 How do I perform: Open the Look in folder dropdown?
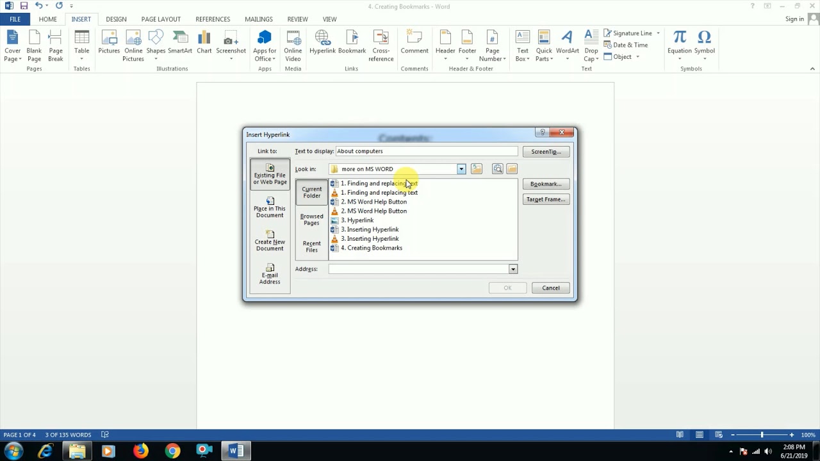coord(461,169)
